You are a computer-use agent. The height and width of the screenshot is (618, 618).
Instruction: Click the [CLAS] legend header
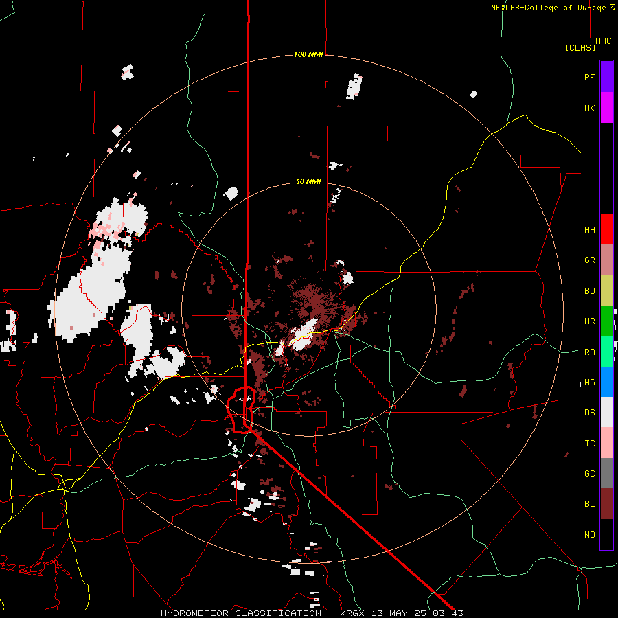580,47
